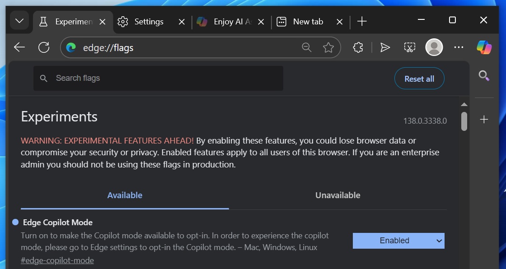
Task: Switch to the Unavailable tab
Action: [x=337, y=195]
